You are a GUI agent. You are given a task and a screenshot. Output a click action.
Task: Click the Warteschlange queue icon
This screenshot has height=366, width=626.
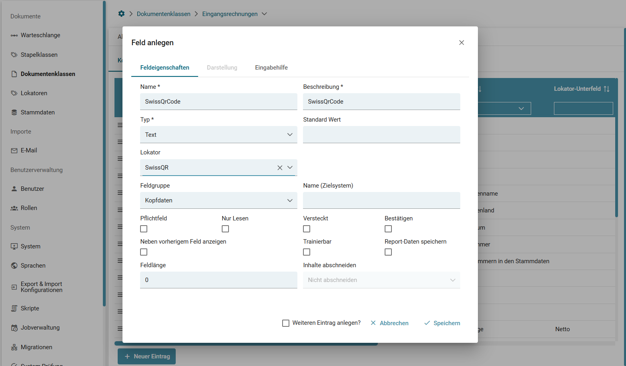(x=14, y=35)
